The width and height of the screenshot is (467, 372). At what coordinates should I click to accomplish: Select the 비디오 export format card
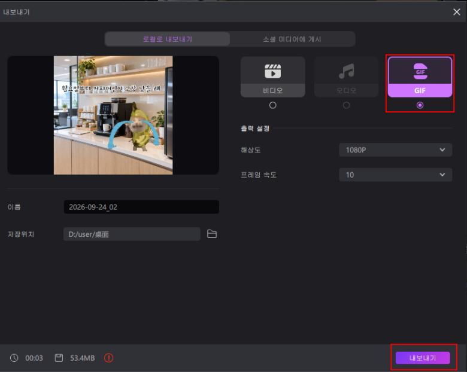tap(273, 77)
